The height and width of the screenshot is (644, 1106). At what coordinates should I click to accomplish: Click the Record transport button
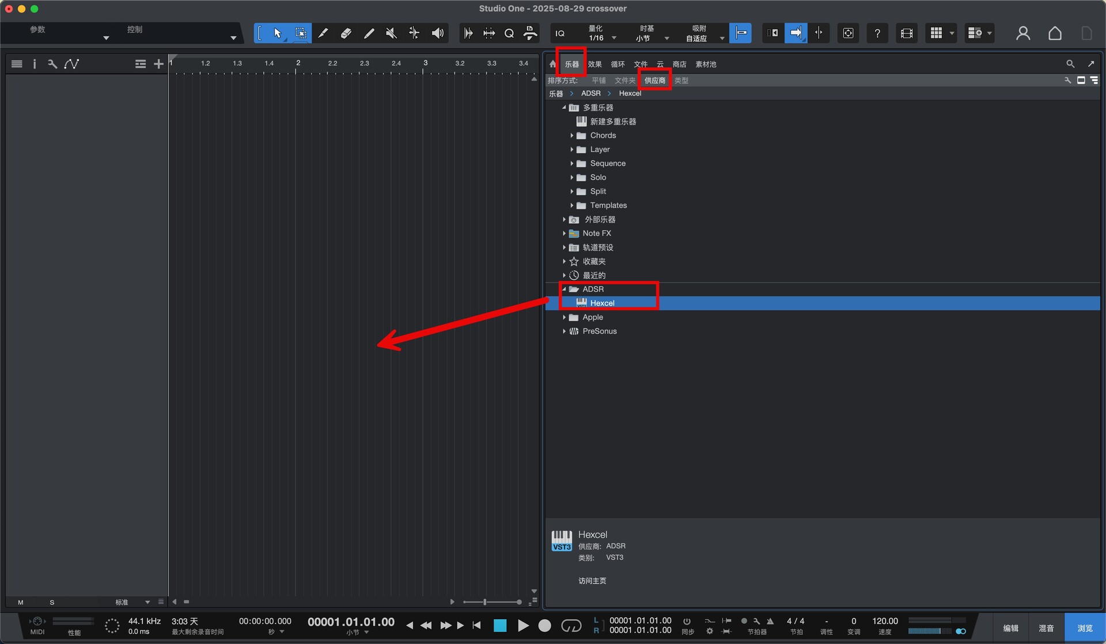(544, 626)
